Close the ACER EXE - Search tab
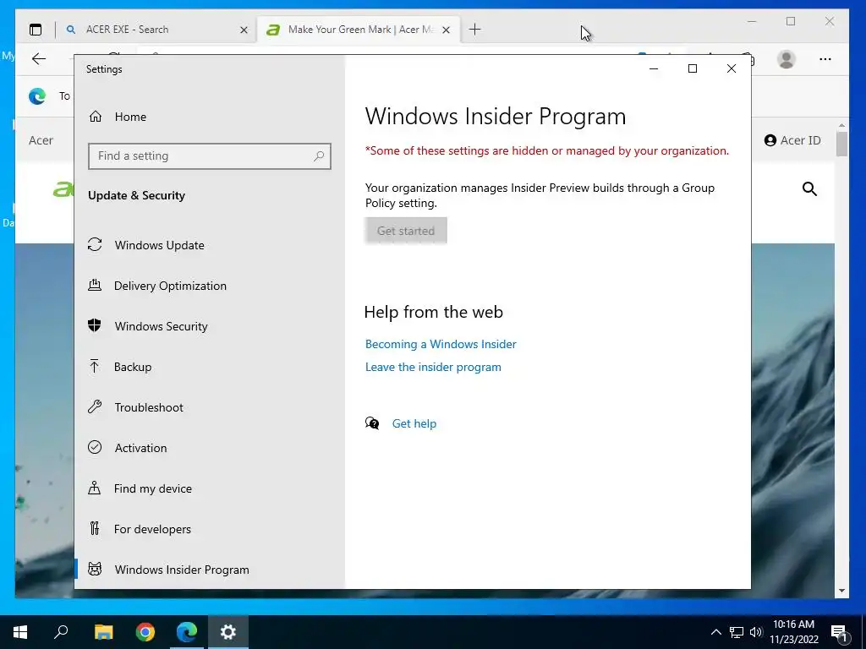Image resolution: width=866 pixels, height=649 pixels. pos(244,30)
